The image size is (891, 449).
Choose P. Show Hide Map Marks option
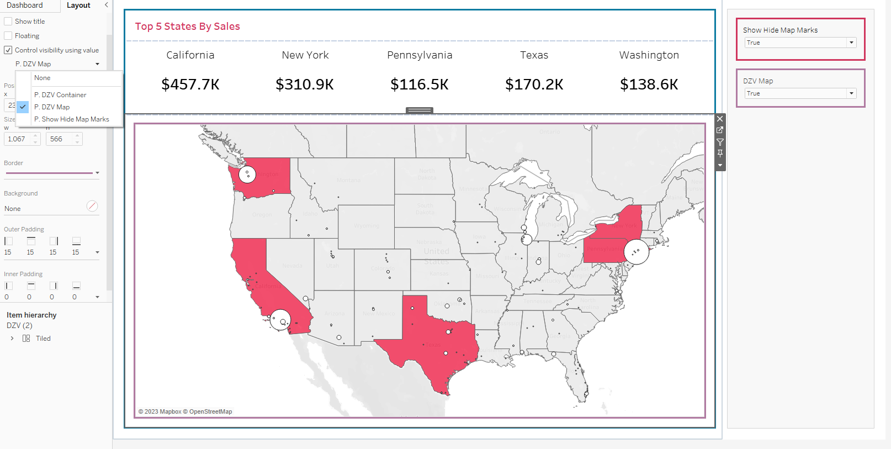(71, 119)
